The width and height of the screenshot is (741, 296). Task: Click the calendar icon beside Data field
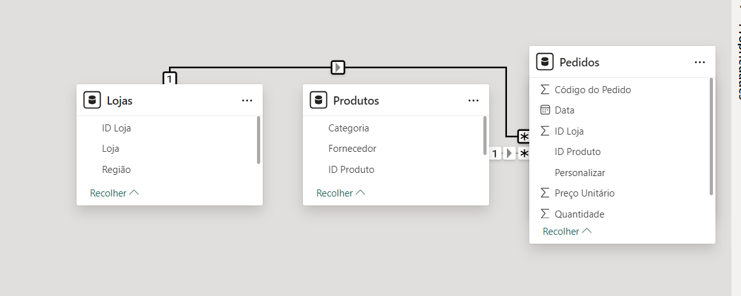click(x=545, y=110)
